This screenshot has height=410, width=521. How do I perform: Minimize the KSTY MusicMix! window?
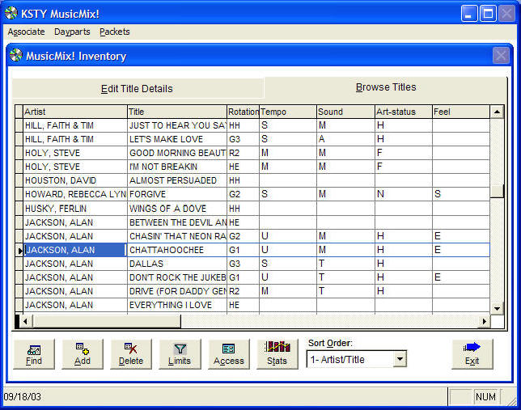[x=469, y=14]
